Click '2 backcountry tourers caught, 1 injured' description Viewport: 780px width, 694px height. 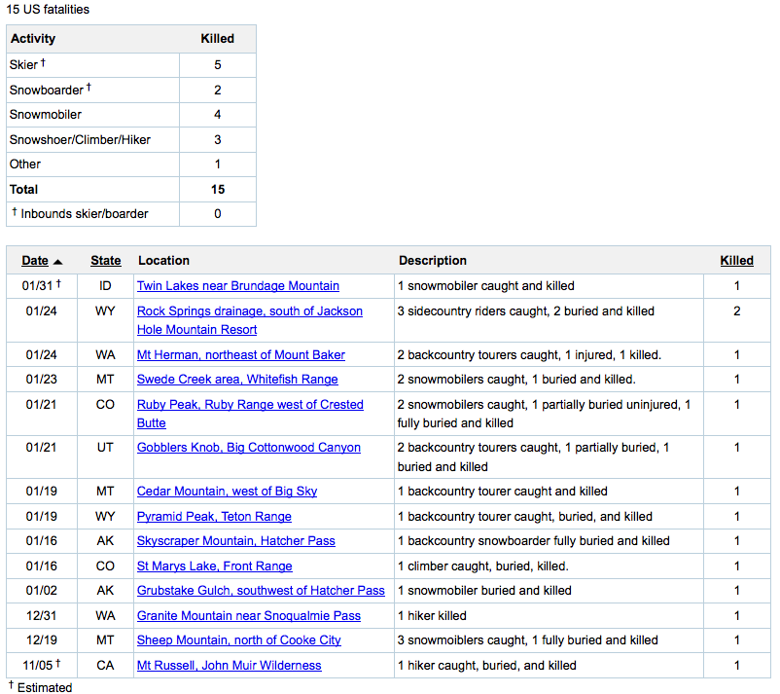click(529, 355)
